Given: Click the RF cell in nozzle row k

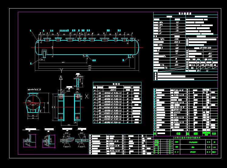Looking at the screenshot, I should pyautogui.click(x=128, y=119).
